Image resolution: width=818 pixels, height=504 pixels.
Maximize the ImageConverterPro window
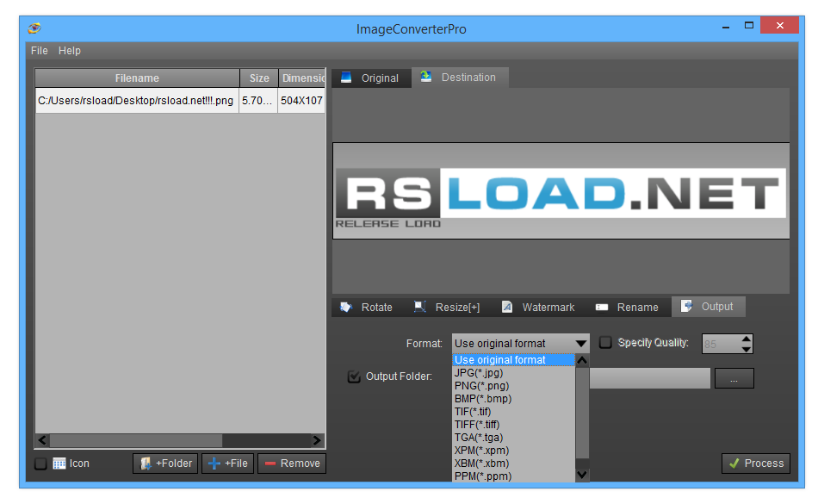point(749,25)
